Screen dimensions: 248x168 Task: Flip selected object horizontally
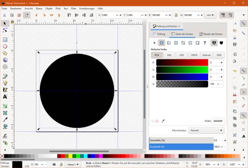point(52,15)
